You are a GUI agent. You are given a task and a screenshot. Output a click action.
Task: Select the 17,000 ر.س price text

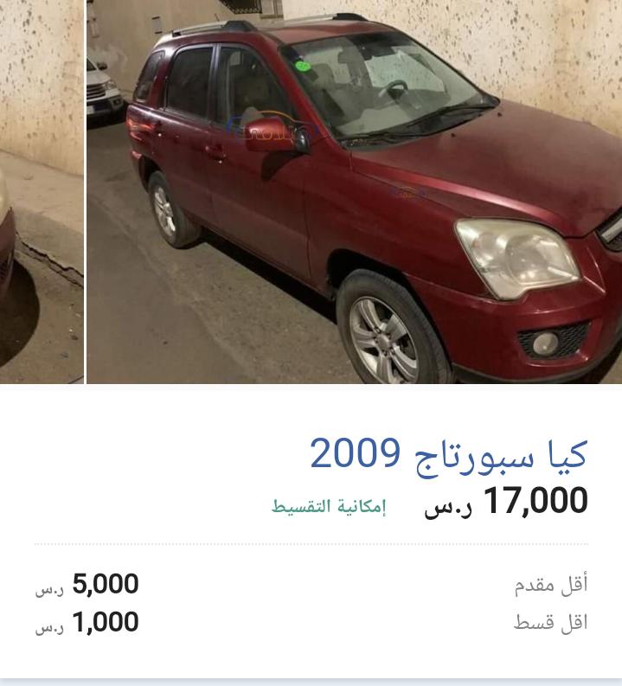point(506,502)
